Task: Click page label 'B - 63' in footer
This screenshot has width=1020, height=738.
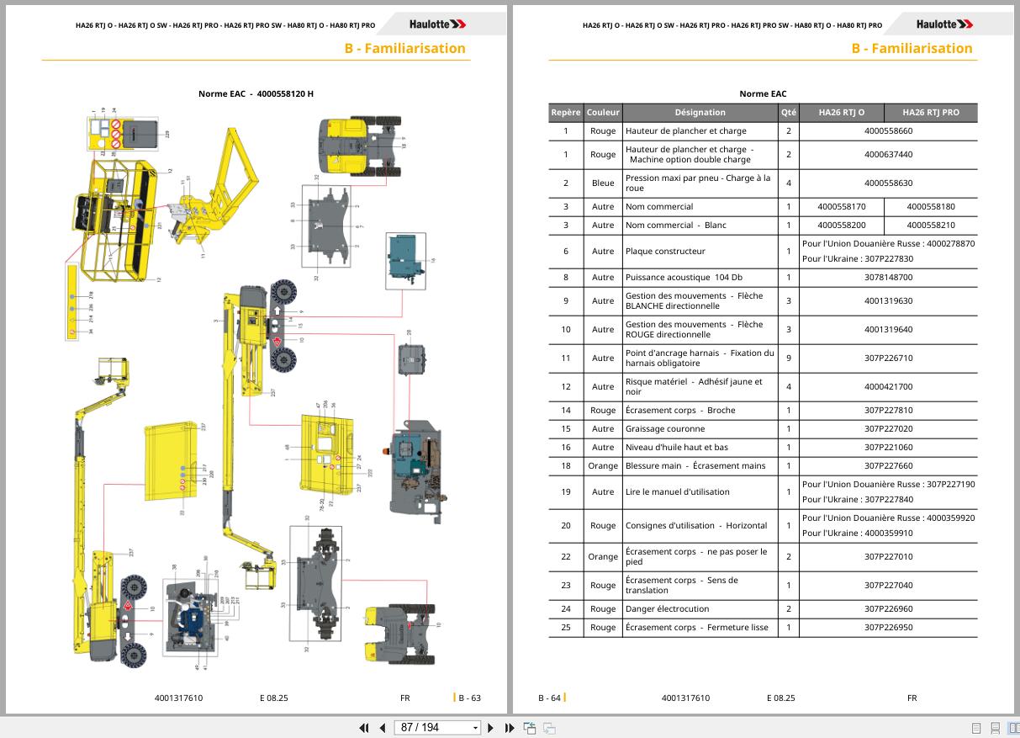Action: pyautogui.click(x=470, y=698)
